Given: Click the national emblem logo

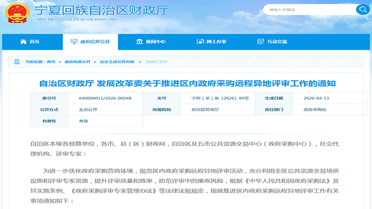Looking at the screenshot, I should coord(17,13).
